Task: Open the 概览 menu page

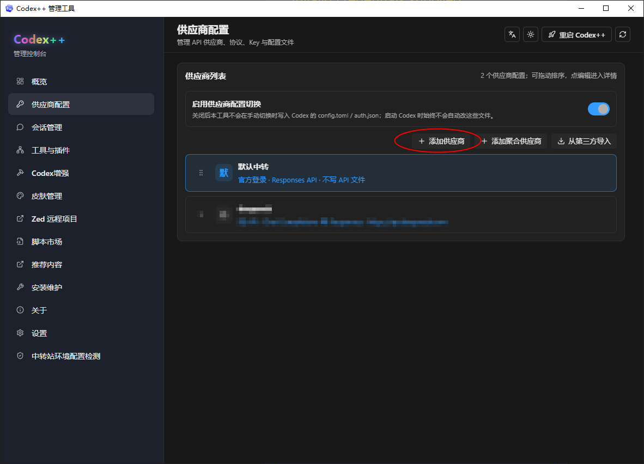Action: (x=81, y=81)
